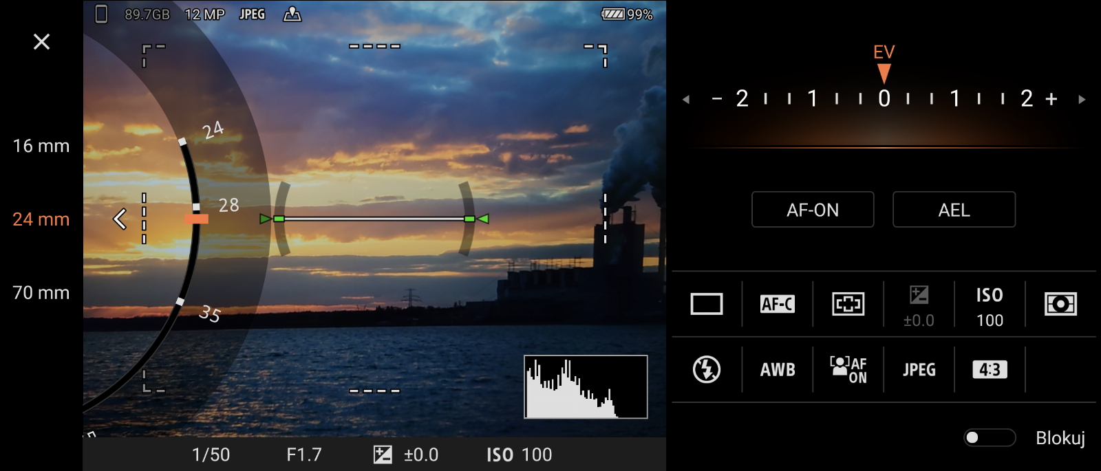The image size is (1101, 471).
Task: Open AF-C focus mode setting
Action: pos(778,304)
